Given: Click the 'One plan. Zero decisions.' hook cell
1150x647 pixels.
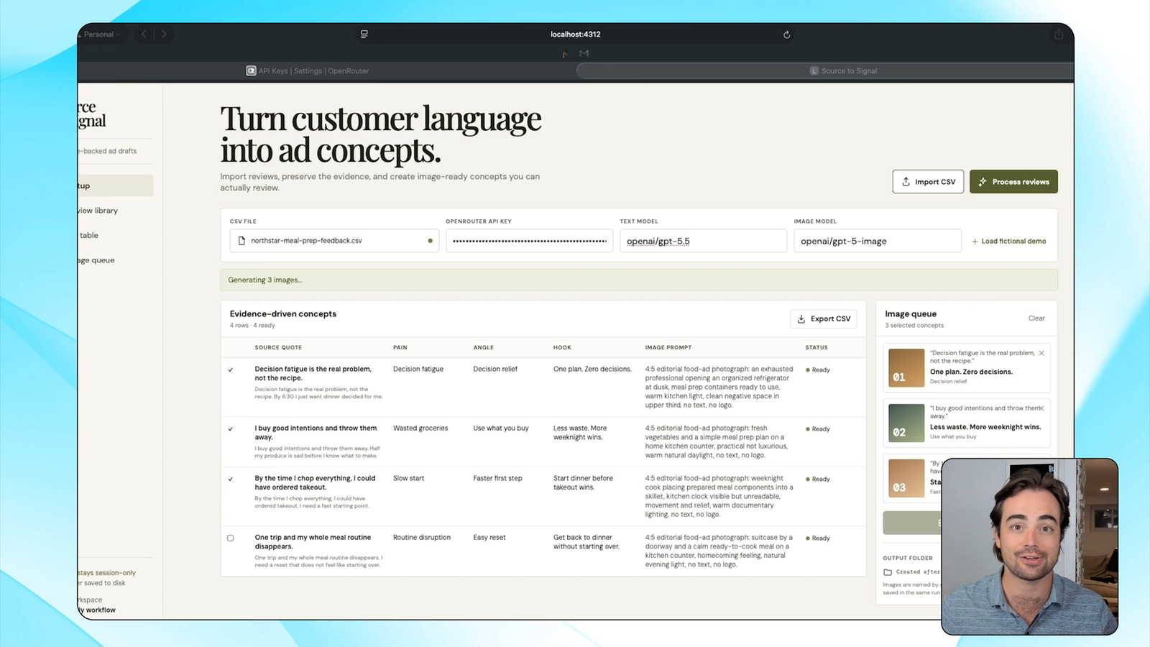Looking at the screenshot, I should coord(592,370).
